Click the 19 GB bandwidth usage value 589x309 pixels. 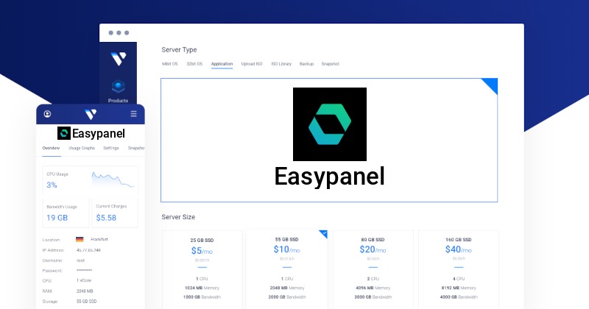click(x=57, y=218)
